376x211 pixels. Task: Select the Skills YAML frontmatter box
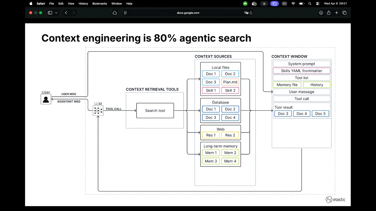302,71
